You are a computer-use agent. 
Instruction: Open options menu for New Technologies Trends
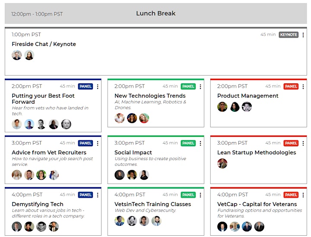tap(200, 87)
